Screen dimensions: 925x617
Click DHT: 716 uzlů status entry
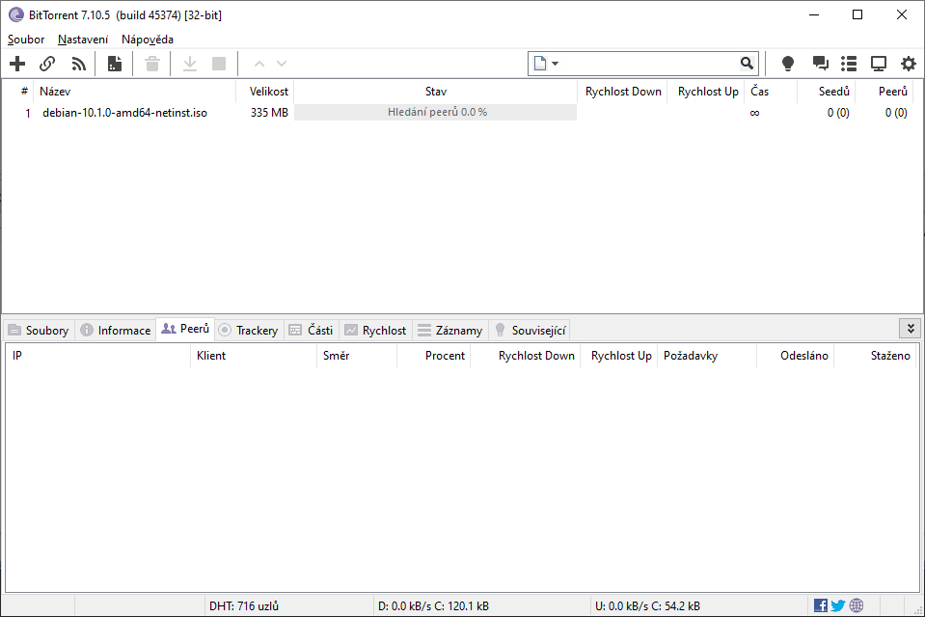click(244, 605)
